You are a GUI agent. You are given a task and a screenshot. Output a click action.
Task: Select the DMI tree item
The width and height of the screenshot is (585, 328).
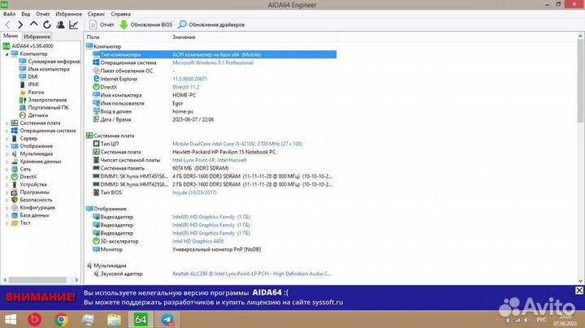point(28,77)
